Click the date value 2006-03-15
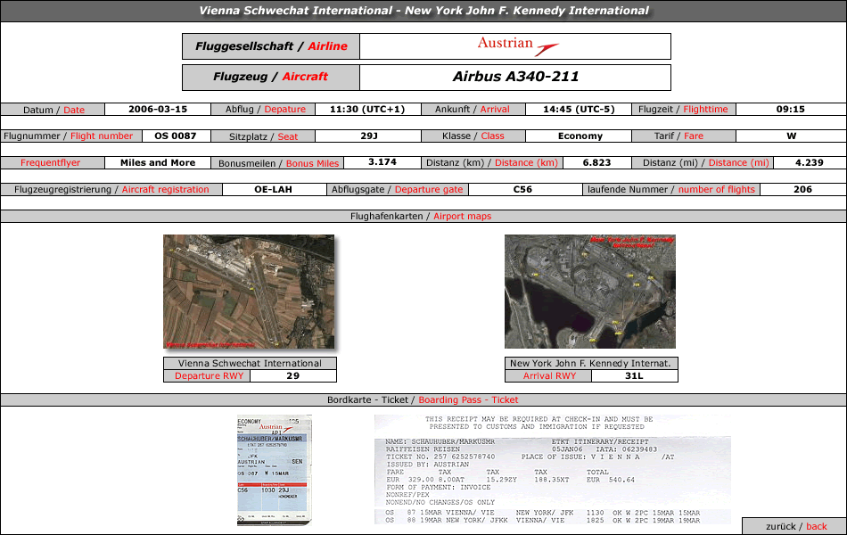The height and width of the screenshot is (535, 847). (x=158, y=110)
